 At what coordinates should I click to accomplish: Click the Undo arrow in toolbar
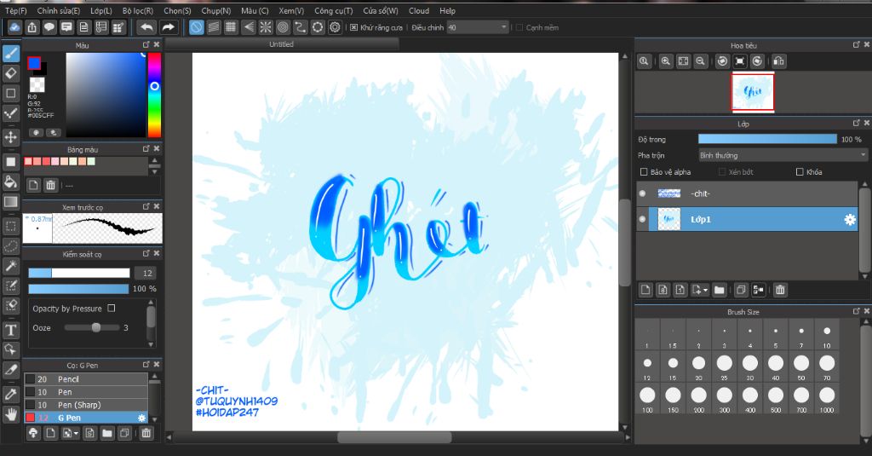[146, 27]
